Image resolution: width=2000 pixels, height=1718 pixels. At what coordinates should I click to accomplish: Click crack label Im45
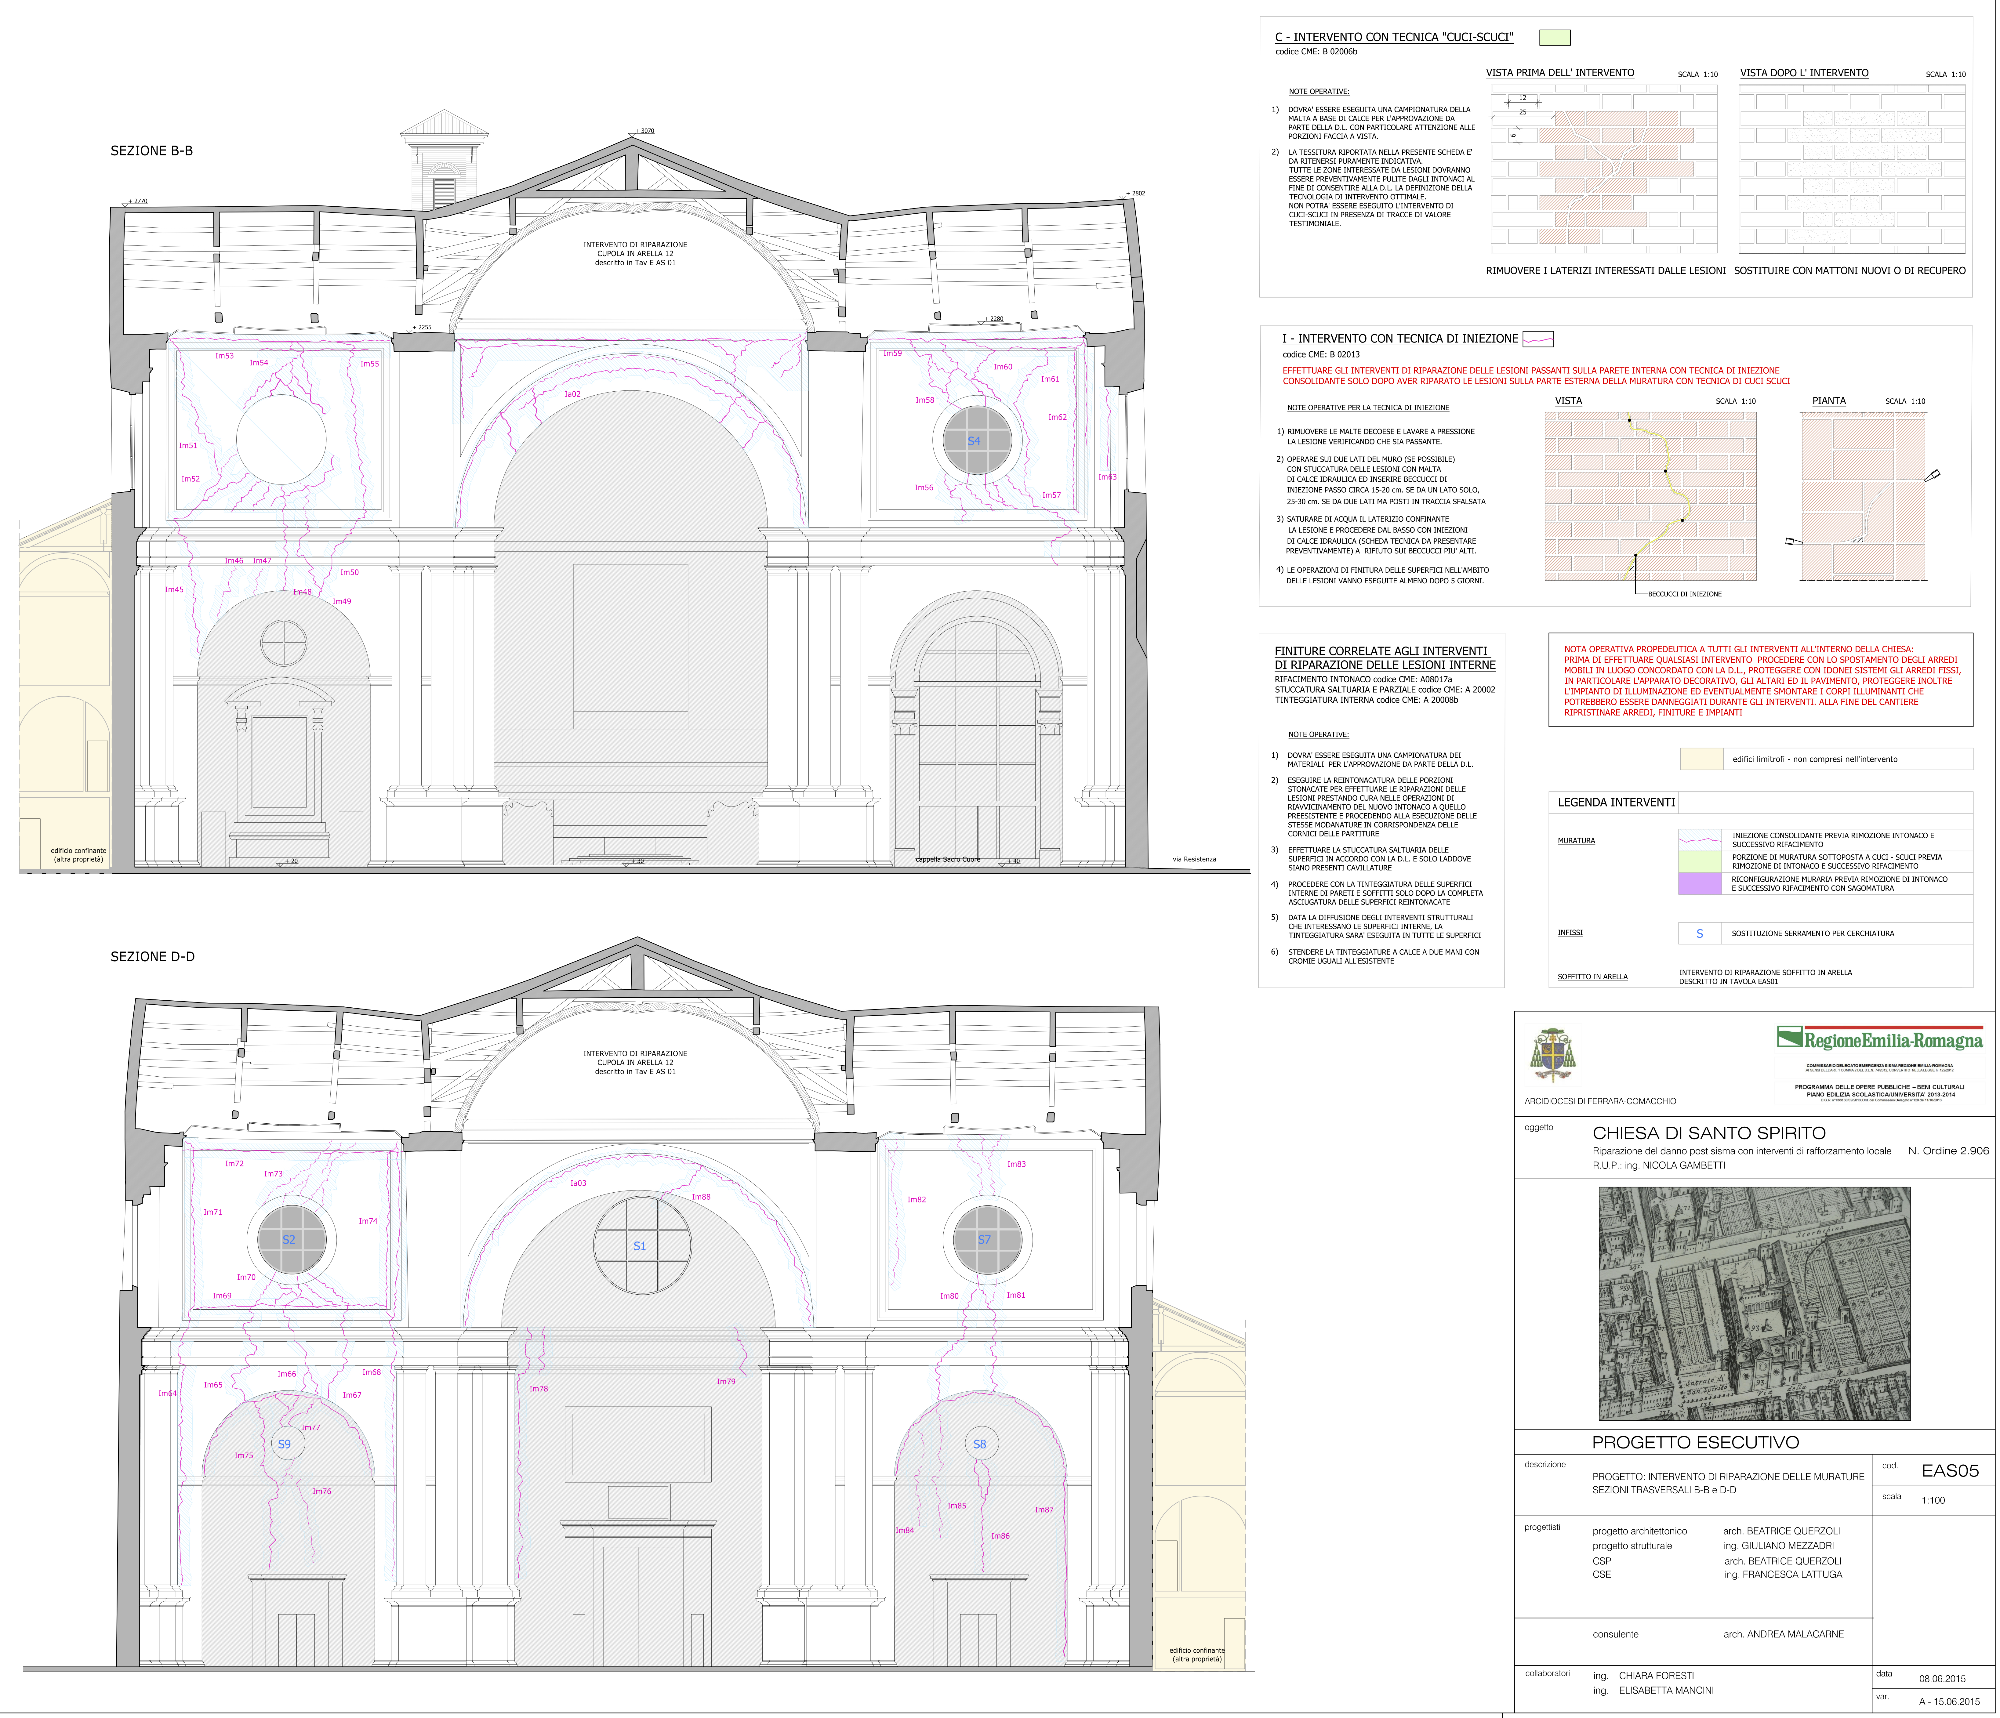tap(174, 590)
